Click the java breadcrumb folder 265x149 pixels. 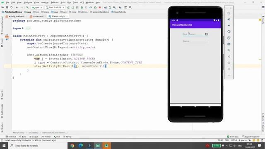(x=55, y=12)
